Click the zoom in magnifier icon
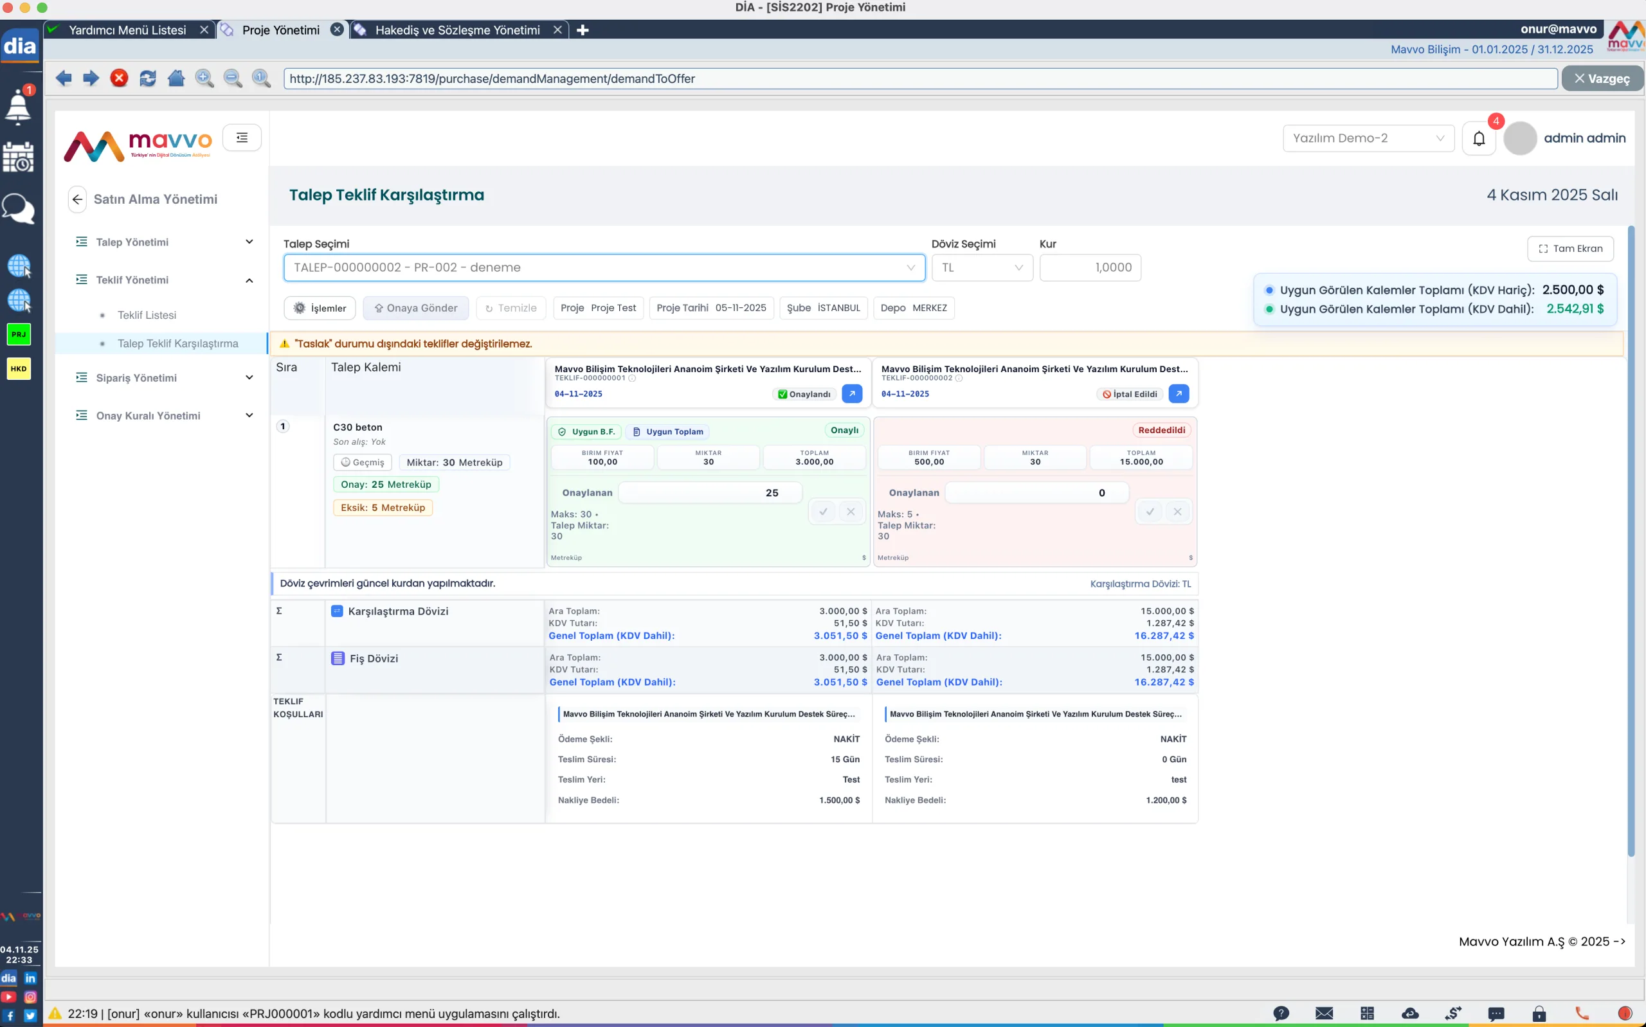The image size is (1646, 1027). (204, 78)
